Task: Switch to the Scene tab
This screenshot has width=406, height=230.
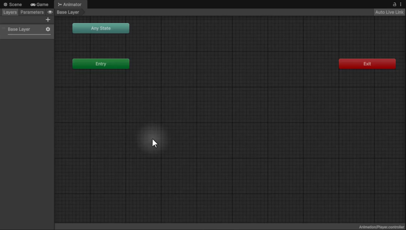Action: (13, 4)
